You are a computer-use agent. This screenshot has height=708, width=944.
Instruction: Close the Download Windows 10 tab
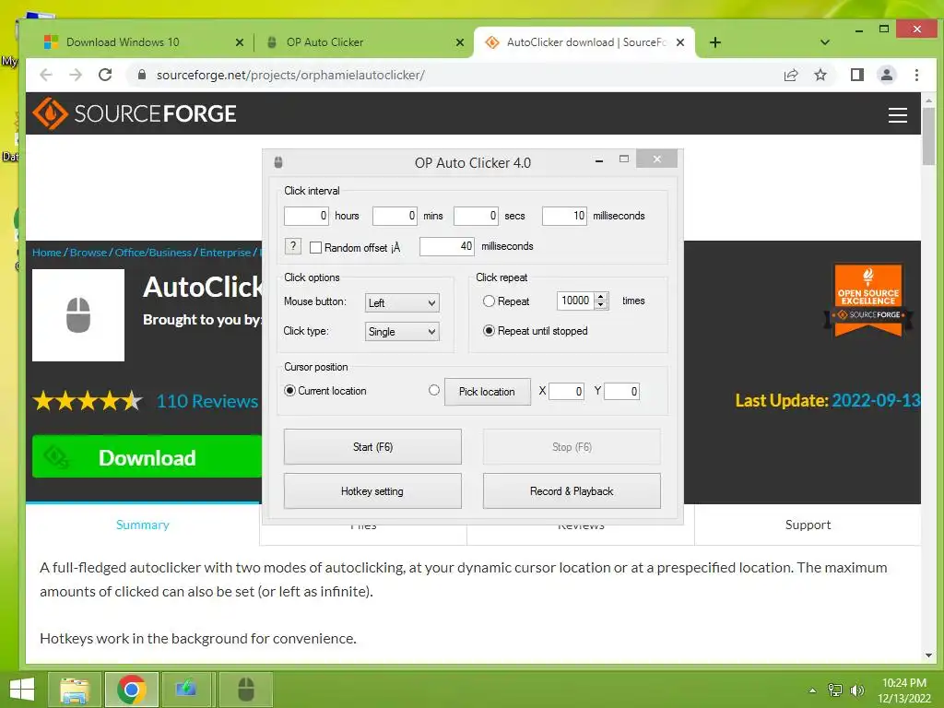click(x=239, y=42)
